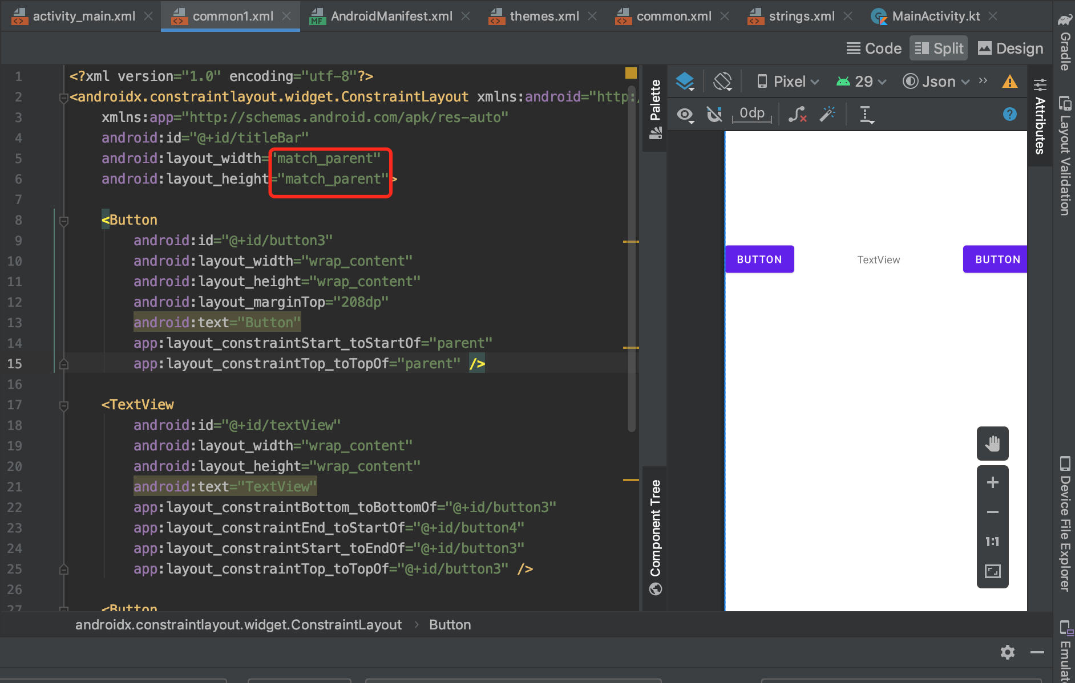Collapse the TextView tag fold marker
This screenshot has height=683, width=1075.
point(64,405)
